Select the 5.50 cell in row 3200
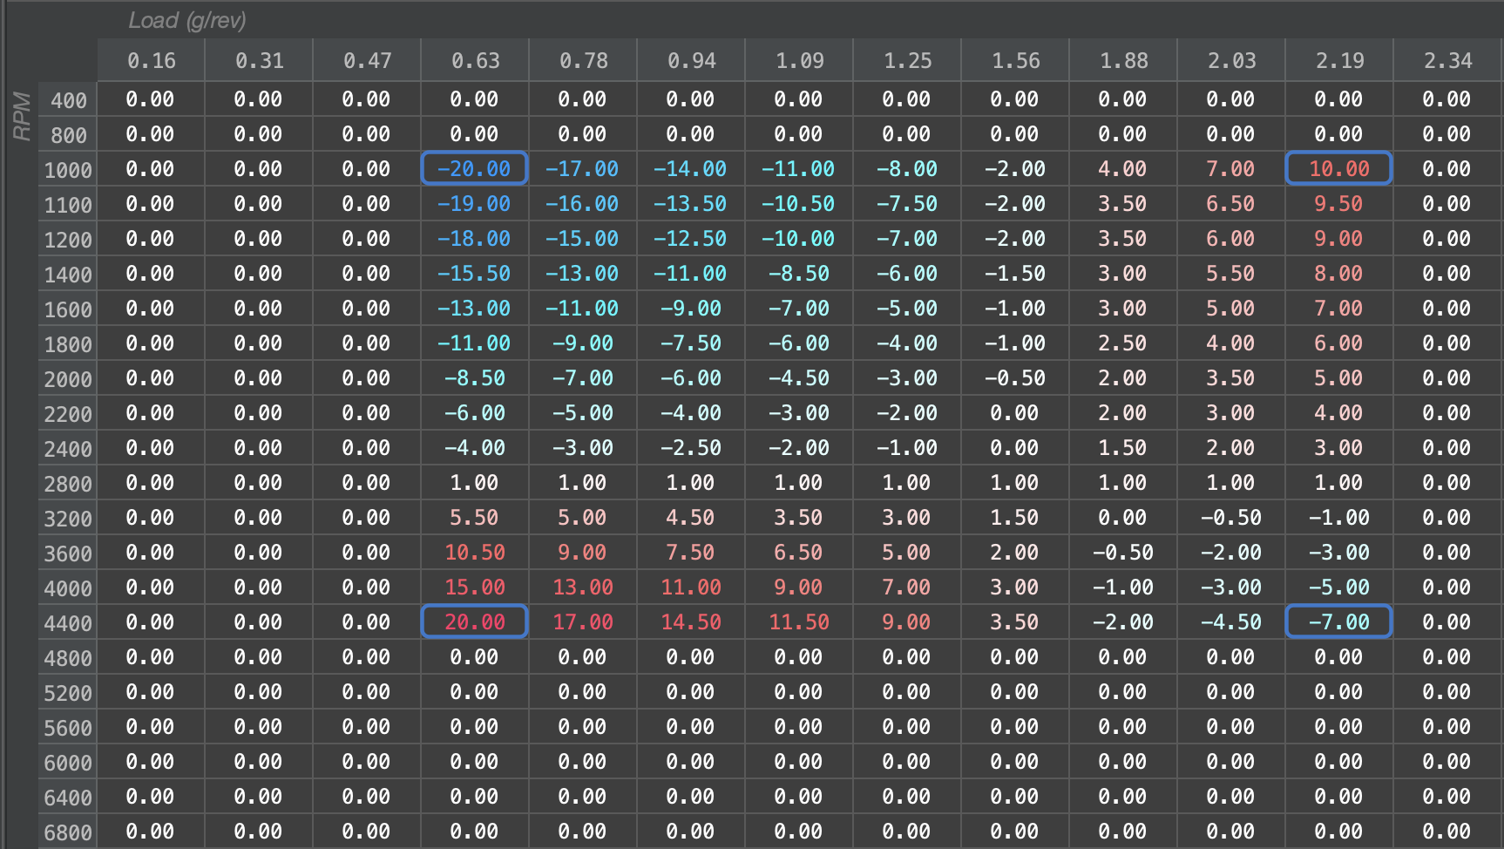 coord(475,517)
